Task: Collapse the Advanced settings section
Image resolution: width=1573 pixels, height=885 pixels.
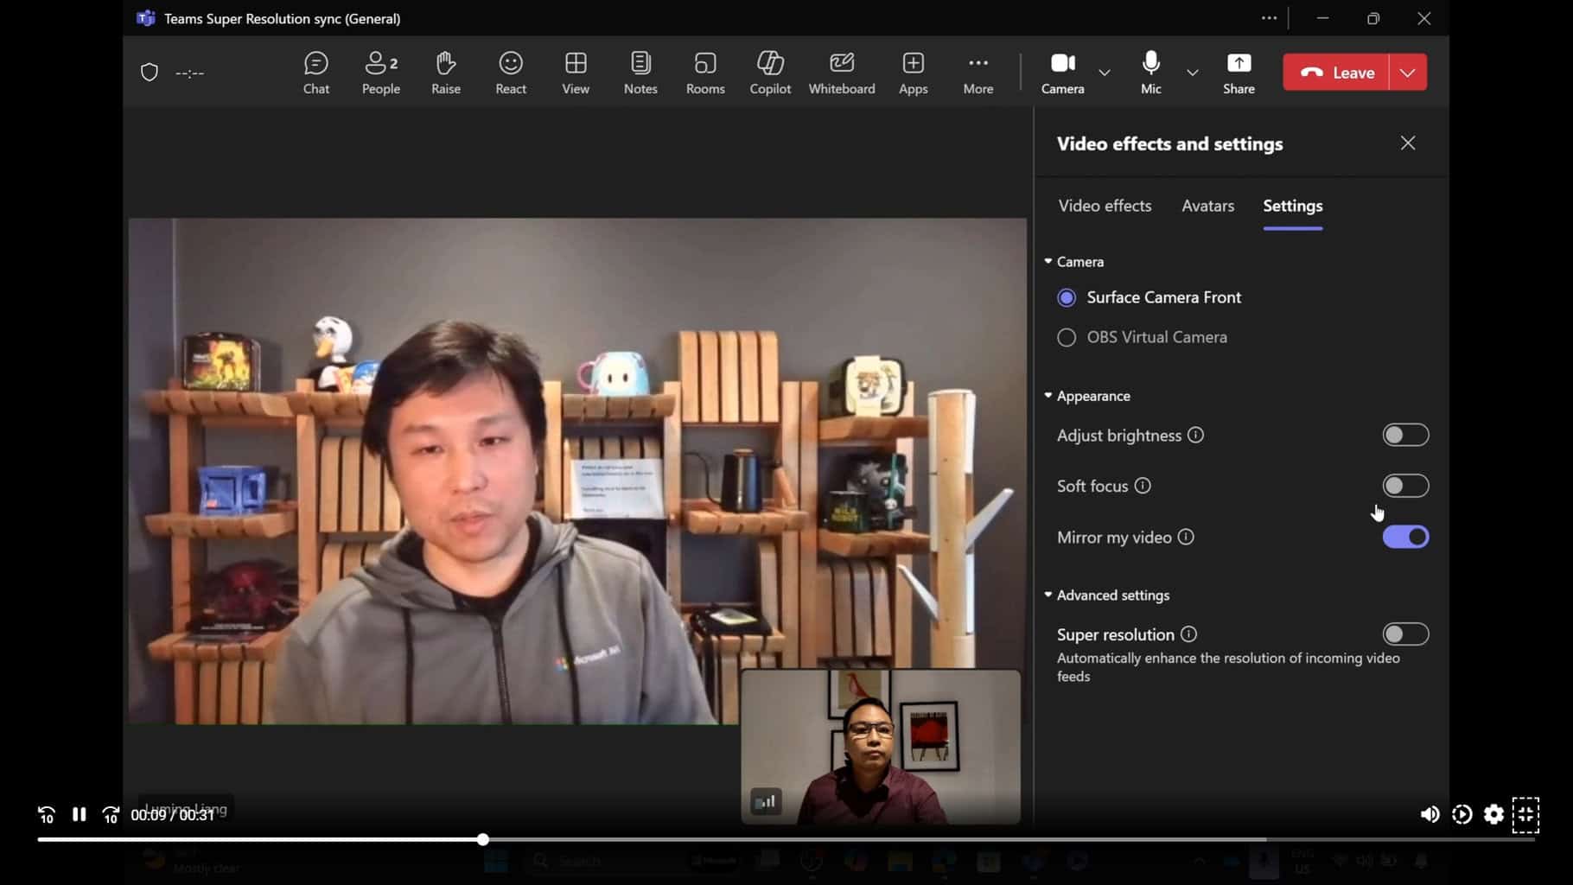Action: click(x=1107, y=595)
